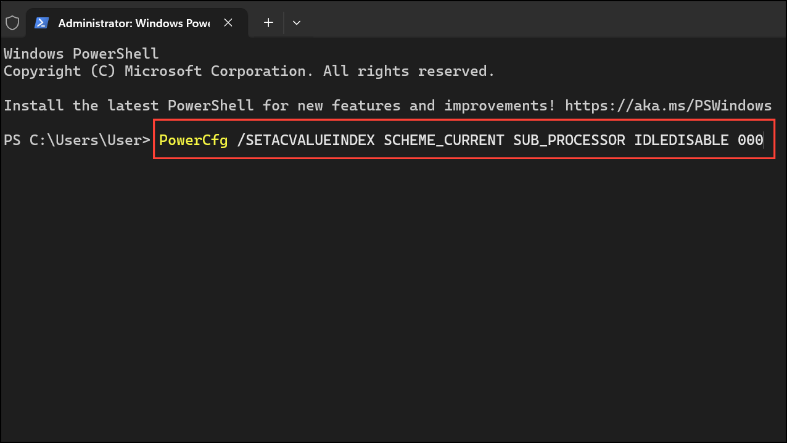Place cursor at the 000 value

tap(751, 140)
